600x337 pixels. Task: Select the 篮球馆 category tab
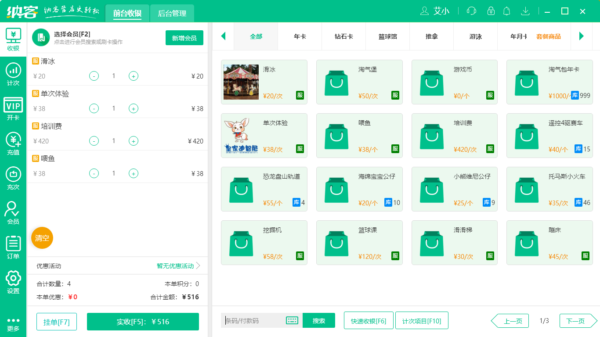coord(387,37)
